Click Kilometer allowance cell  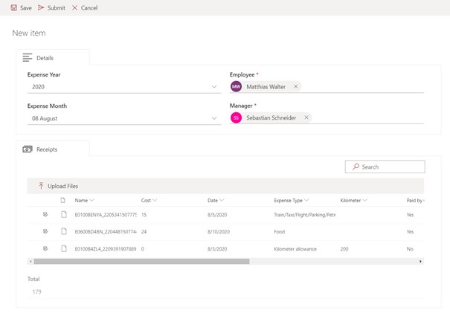[x=295, y=249]
